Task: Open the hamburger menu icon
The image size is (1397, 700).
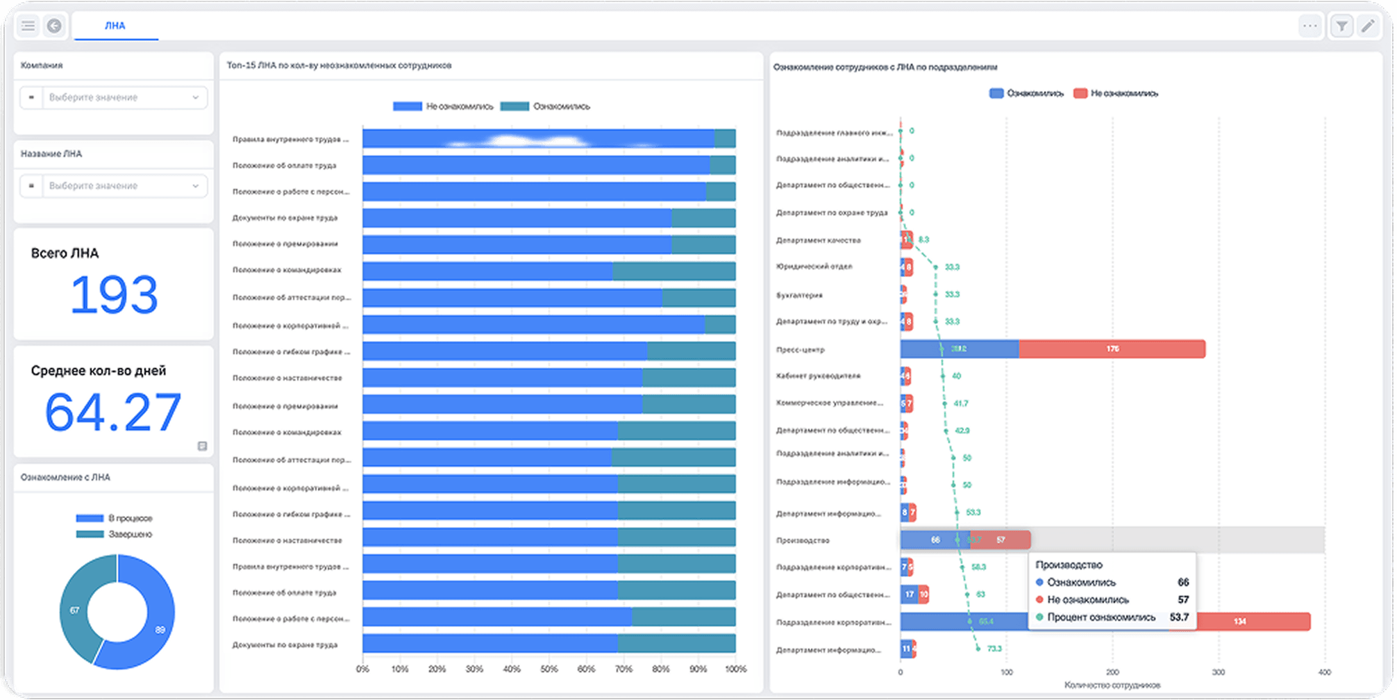Action: click(28, 26)
